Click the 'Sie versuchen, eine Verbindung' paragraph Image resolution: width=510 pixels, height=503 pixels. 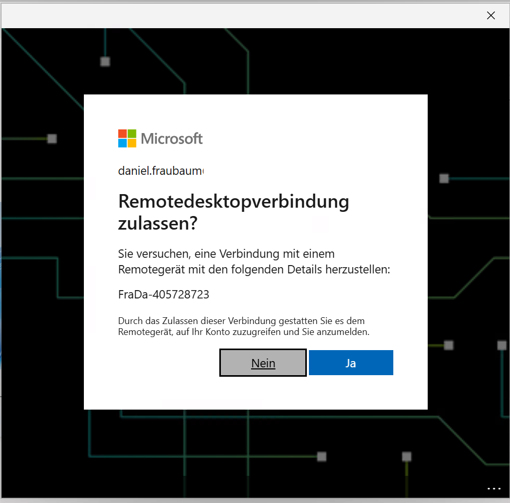(254, 261)
